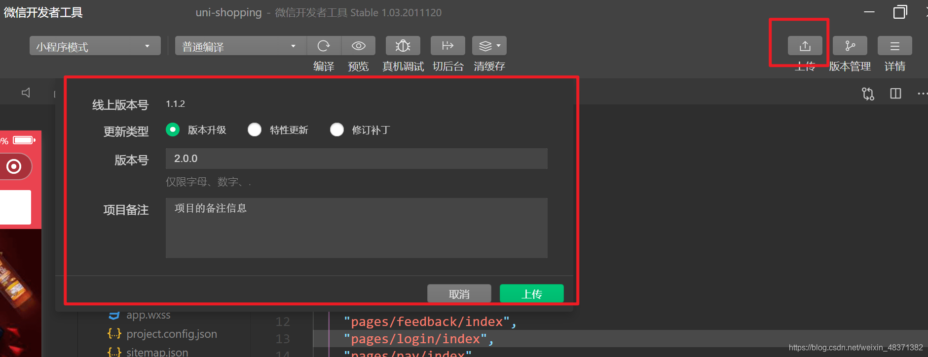Select the 版本升级 radio button
Viewport: 928px width, 357px height.
[173, 130]
